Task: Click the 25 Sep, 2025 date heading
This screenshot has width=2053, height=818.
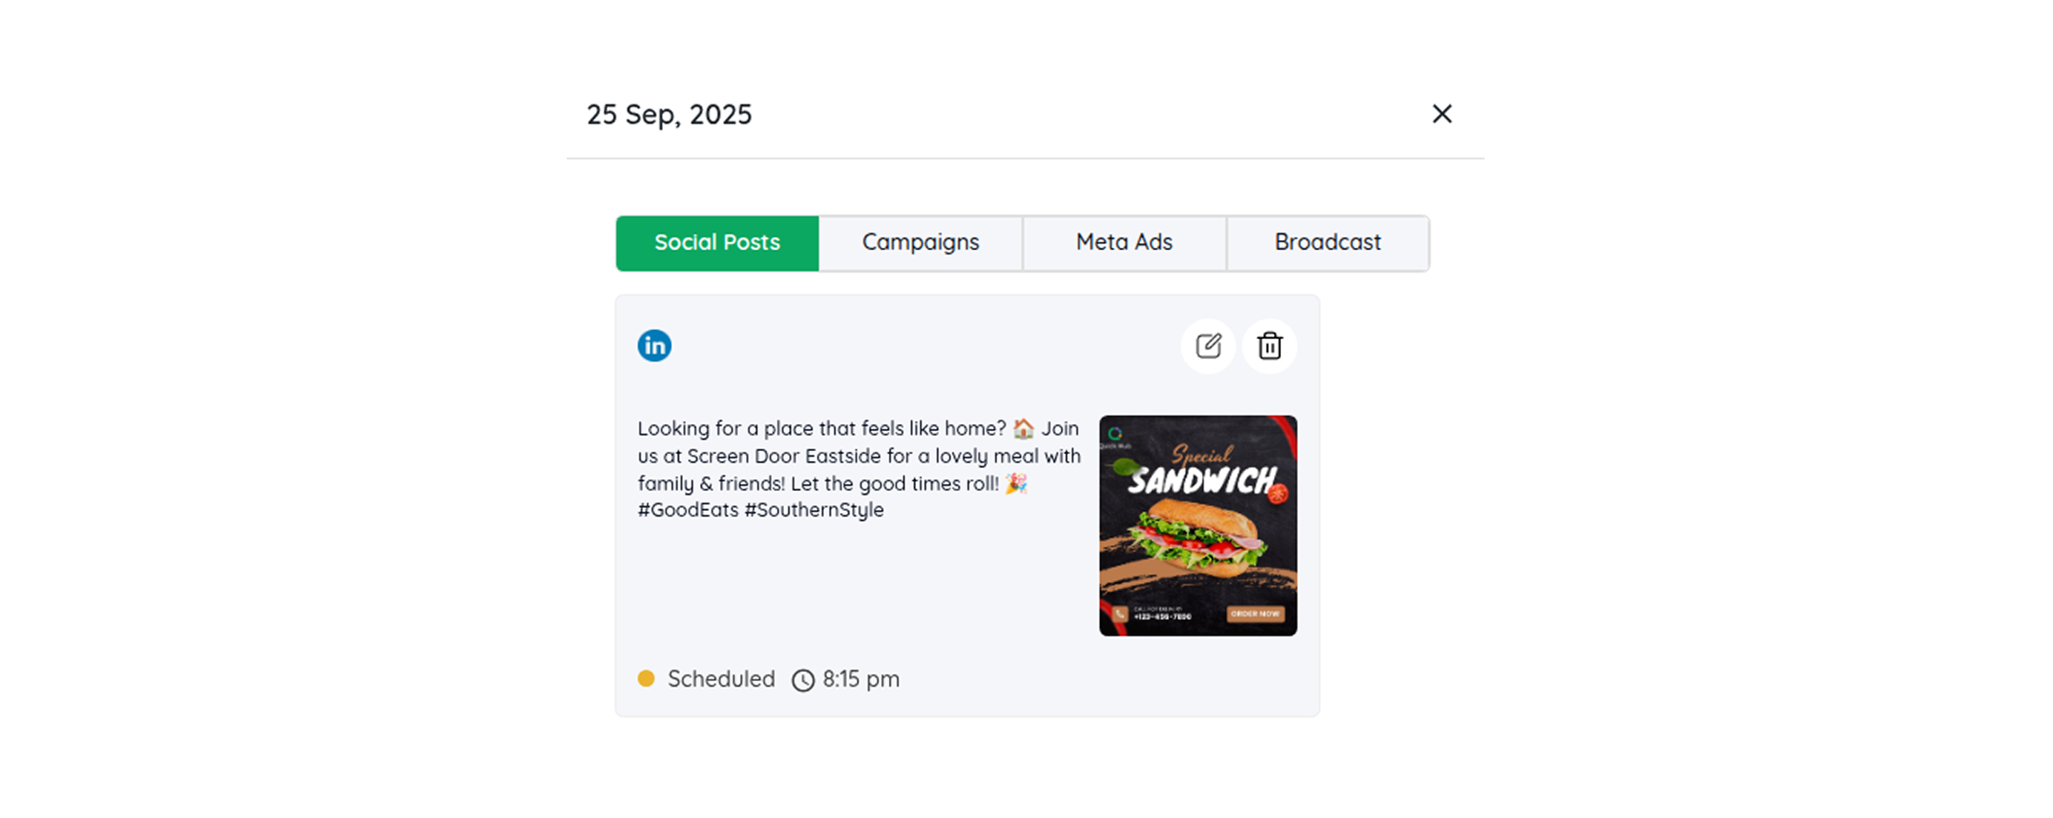Action: tap(669, 115)
